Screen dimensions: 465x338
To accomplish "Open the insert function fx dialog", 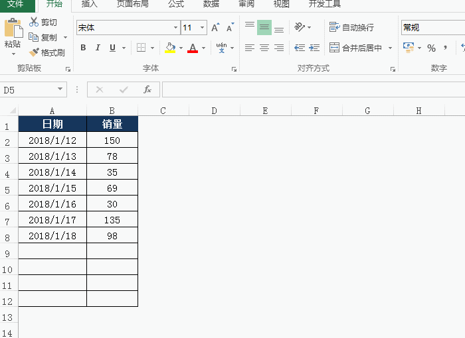I will click(147, 89).
